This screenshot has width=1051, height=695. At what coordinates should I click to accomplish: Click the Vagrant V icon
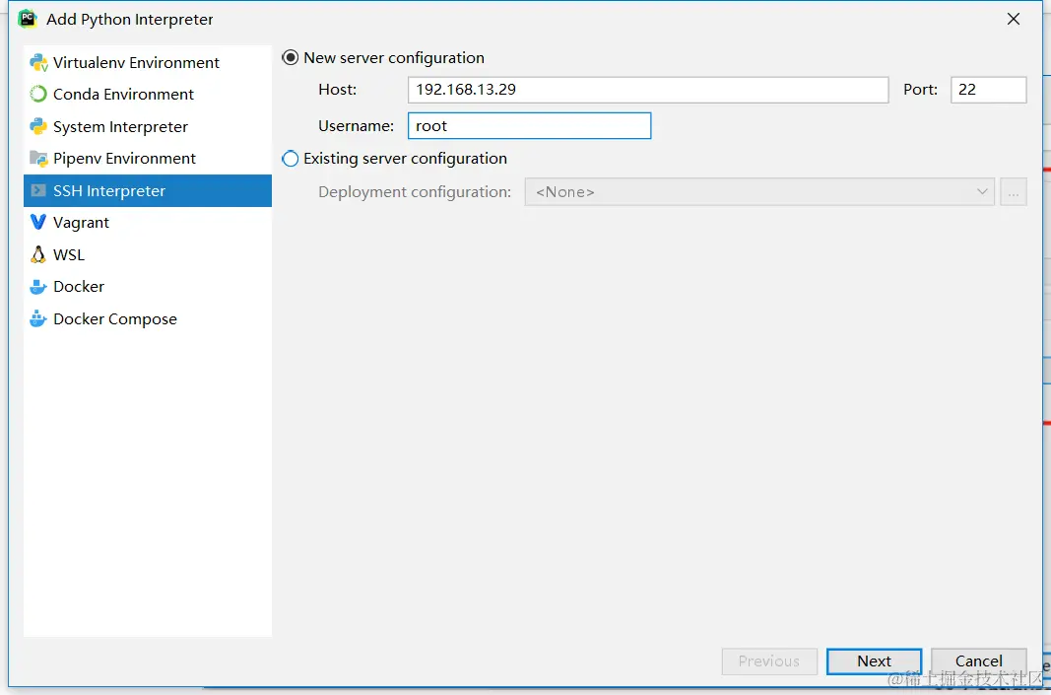38,222
